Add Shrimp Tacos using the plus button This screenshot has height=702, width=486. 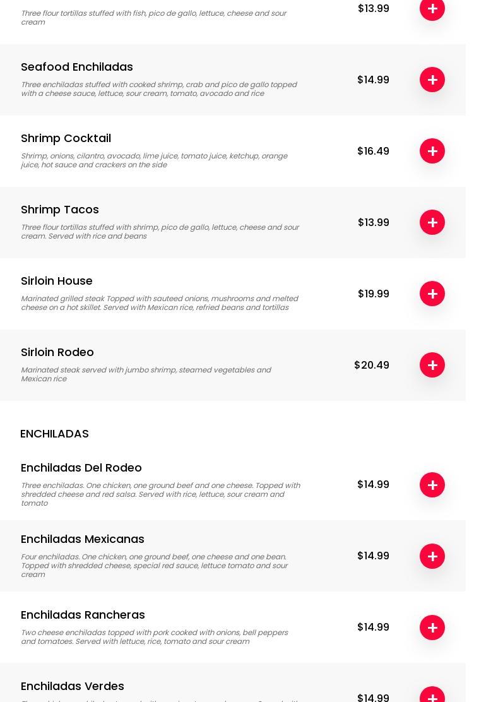pyautogui.click(x=432, y=222)
